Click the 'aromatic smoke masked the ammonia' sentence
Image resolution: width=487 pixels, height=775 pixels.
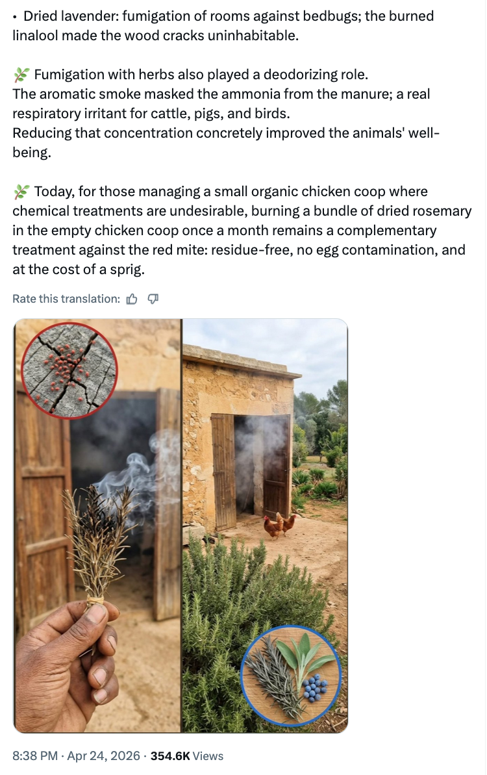click(x=221, y=94)
